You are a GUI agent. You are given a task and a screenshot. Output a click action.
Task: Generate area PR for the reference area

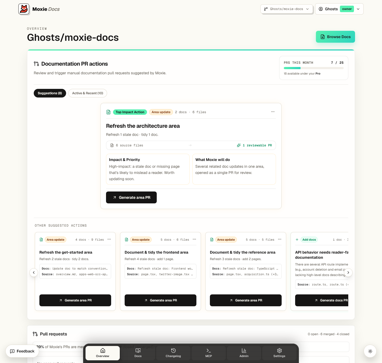246,300
